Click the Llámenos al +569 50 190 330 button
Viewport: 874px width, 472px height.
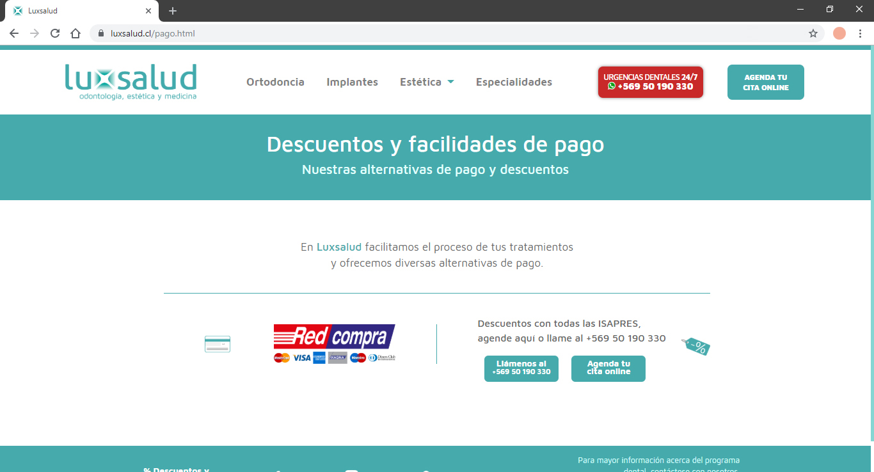[x=521, y=368]
